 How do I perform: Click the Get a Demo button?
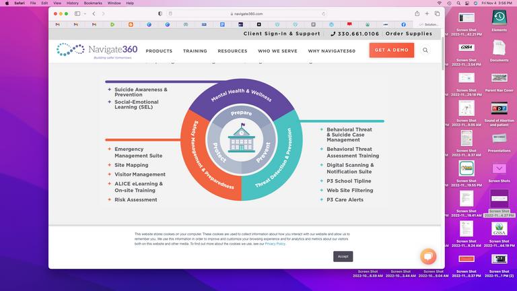tap(391, 50)
